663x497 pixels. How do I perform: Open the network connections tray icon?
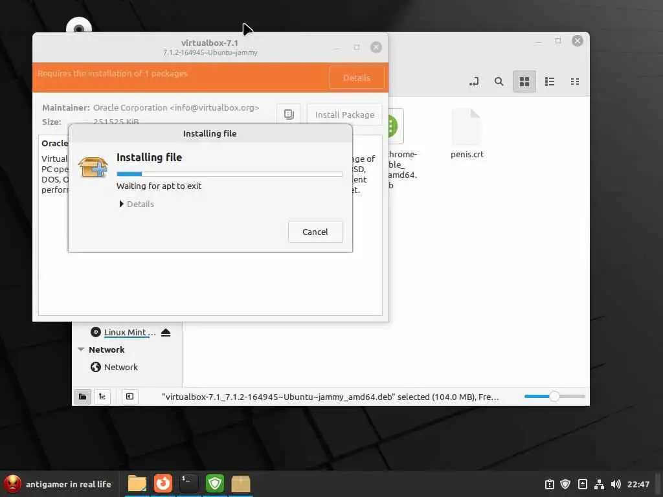pyautogui.click(x=599, y=484)
